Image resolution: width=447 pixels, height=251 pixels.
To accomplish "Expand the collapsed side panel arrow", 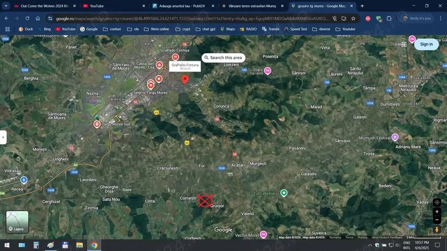I will pos(3,137).
